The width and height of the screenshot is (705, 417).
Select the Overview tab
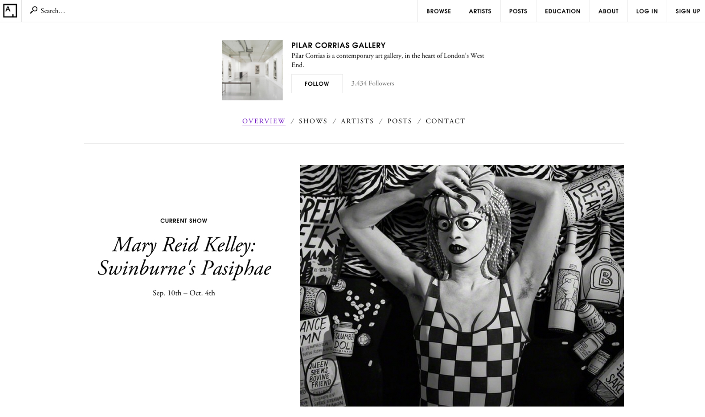click(264, 121)
